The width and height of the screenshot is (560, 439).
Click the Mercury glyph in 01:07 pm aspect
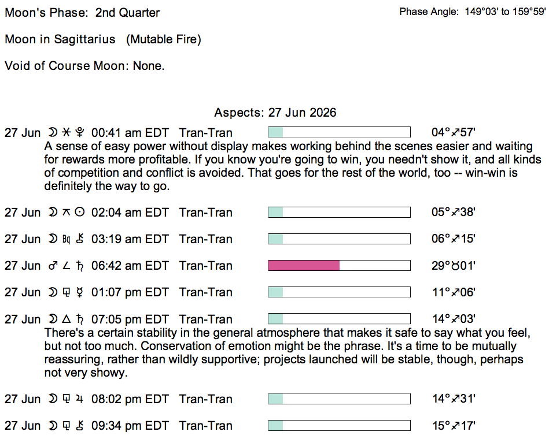pyautogui.click(x=80, y=292)
